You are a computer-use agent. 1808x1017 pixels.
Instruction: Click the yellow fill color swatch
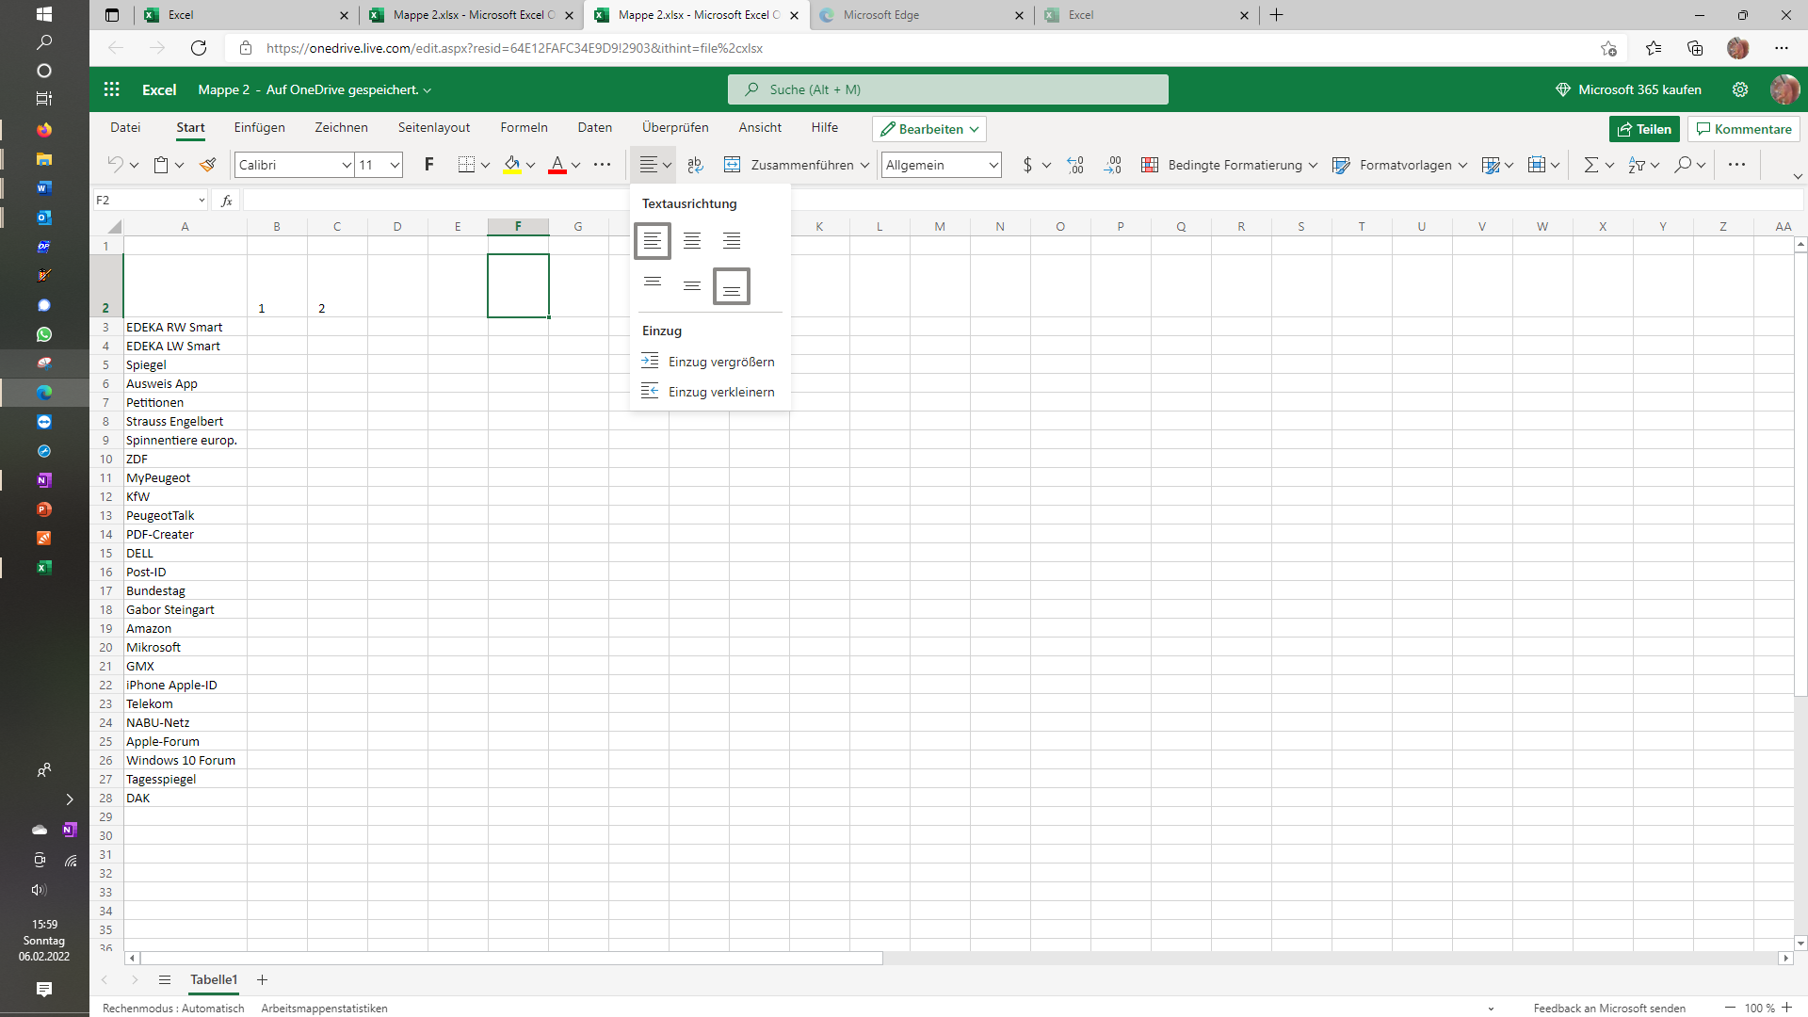click(511, 165)
